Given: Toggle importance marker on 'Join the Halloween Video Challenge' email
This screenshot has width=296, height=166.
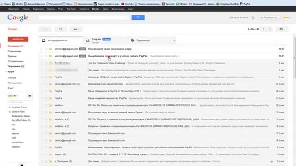Looking at the screenshot, I should point(50,63).
